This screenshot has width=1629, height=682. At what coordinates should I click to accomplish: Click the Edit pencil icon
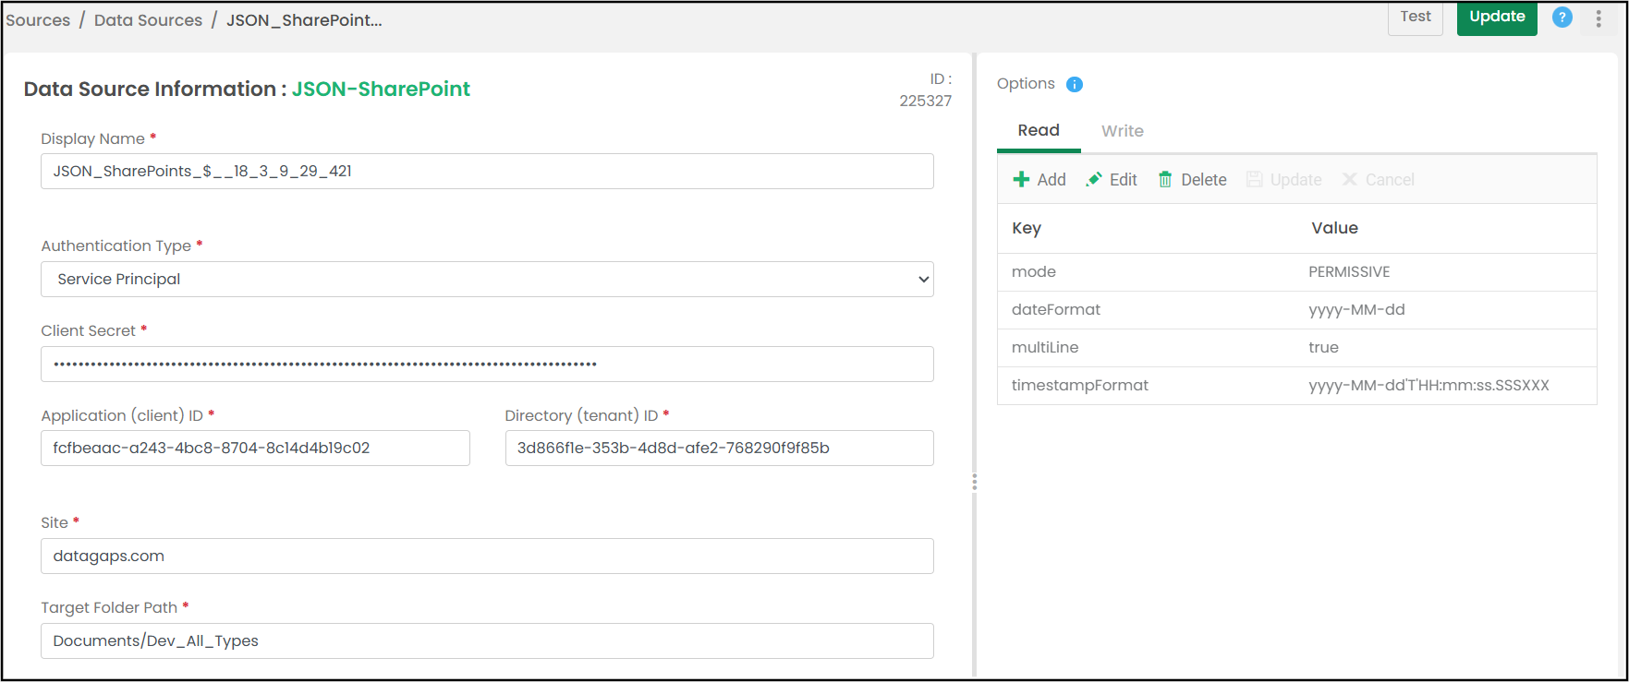(x=1094, y=180)
